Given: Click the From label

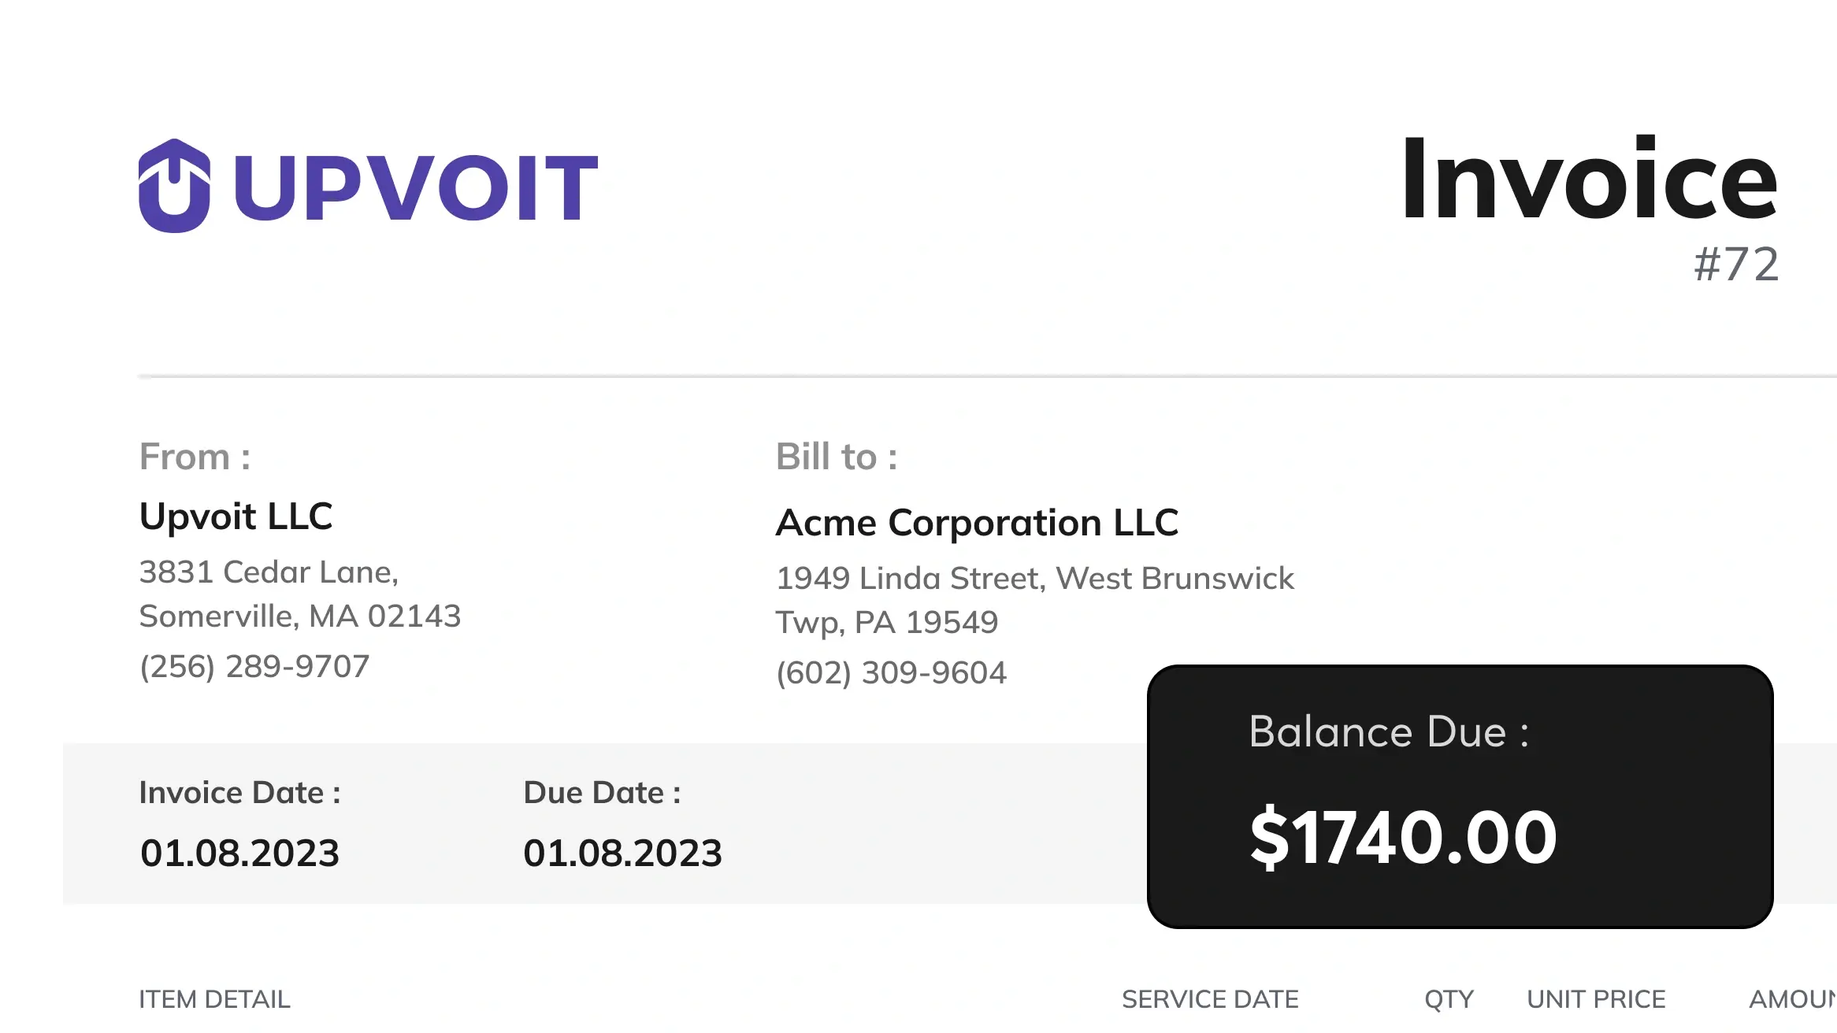Looking at the screenshot, I should click(x=195, y=457).
